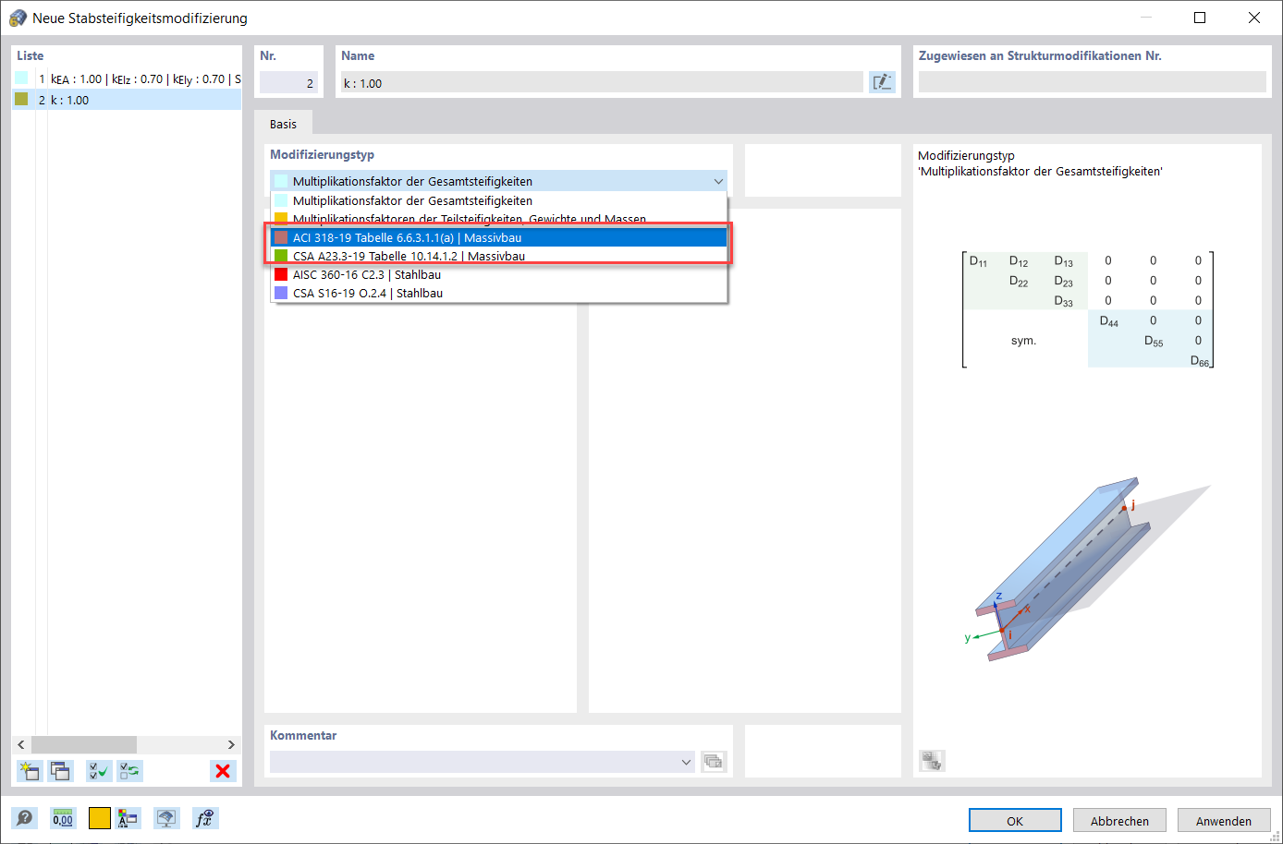Click the graphic settings icon under preview
1283x844 pixels.
(x=932, y=761)
